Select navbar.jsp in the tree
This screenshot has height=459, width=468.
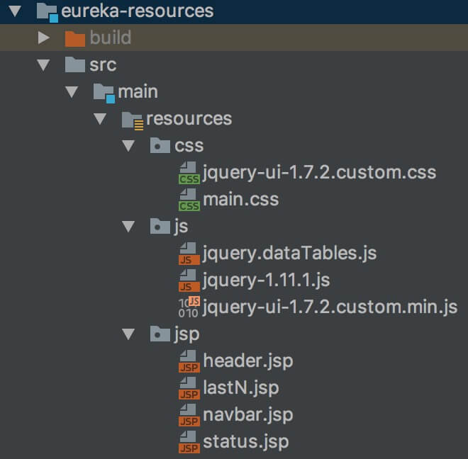coord(247,414)
